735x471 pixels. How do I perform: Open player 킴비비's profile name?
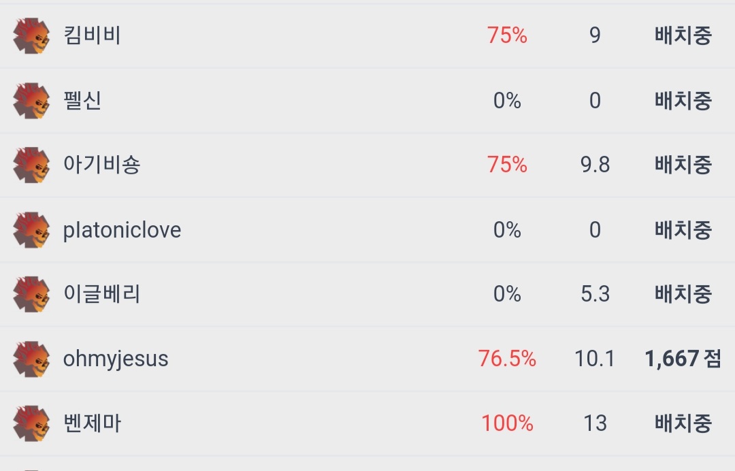tap(92, 35)
